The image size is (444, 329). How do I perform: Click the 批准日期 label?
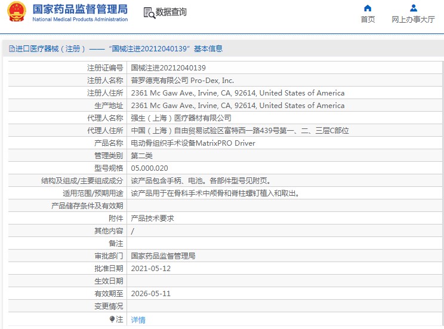click(x=109, y=268)
